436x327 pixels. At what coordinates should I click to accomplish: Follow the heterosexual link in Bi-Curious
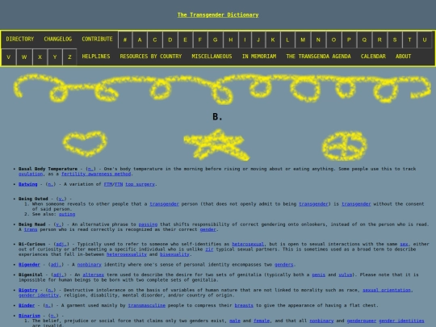[248, 244]
